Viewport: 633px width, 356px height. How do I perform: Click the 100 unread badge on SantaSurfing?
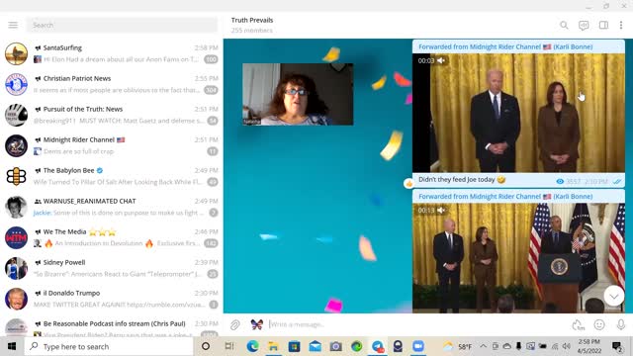pos(211,59)
